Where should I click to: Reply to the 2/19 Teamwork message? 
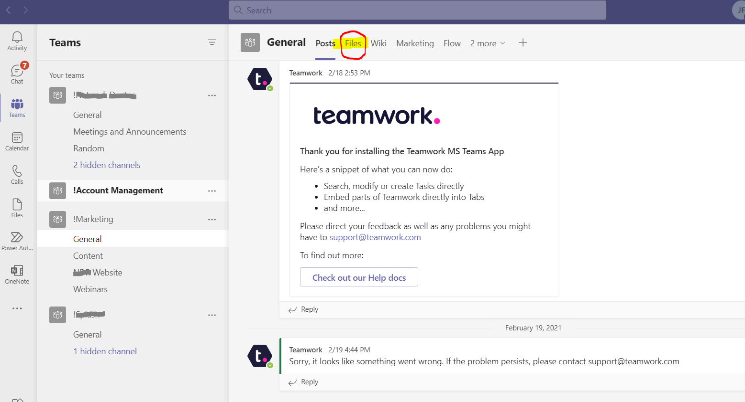[x=303, y=382]
